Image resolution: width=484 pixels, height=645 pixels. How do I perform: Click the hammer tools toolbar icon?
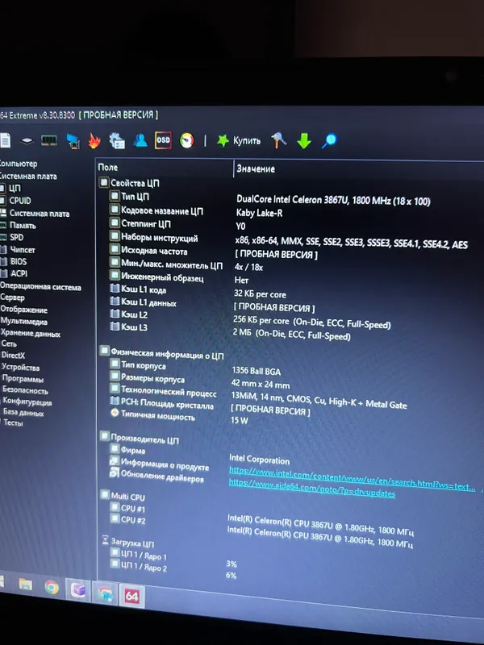point(279,140)
